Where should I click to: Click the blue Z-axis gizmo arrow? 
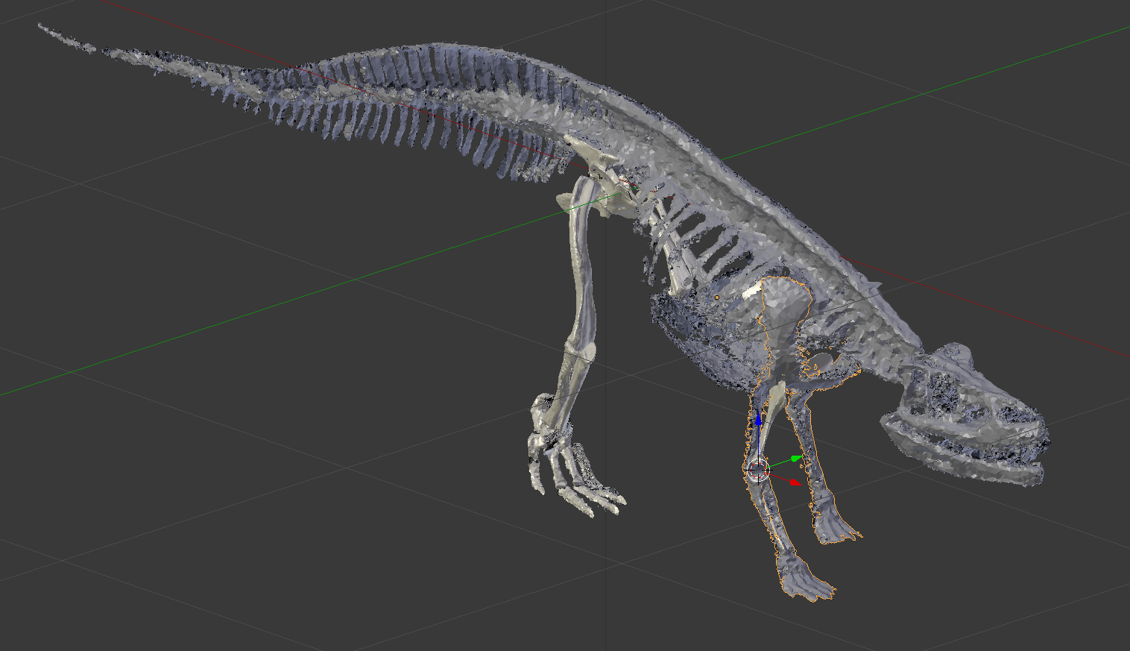click(758, 420)
